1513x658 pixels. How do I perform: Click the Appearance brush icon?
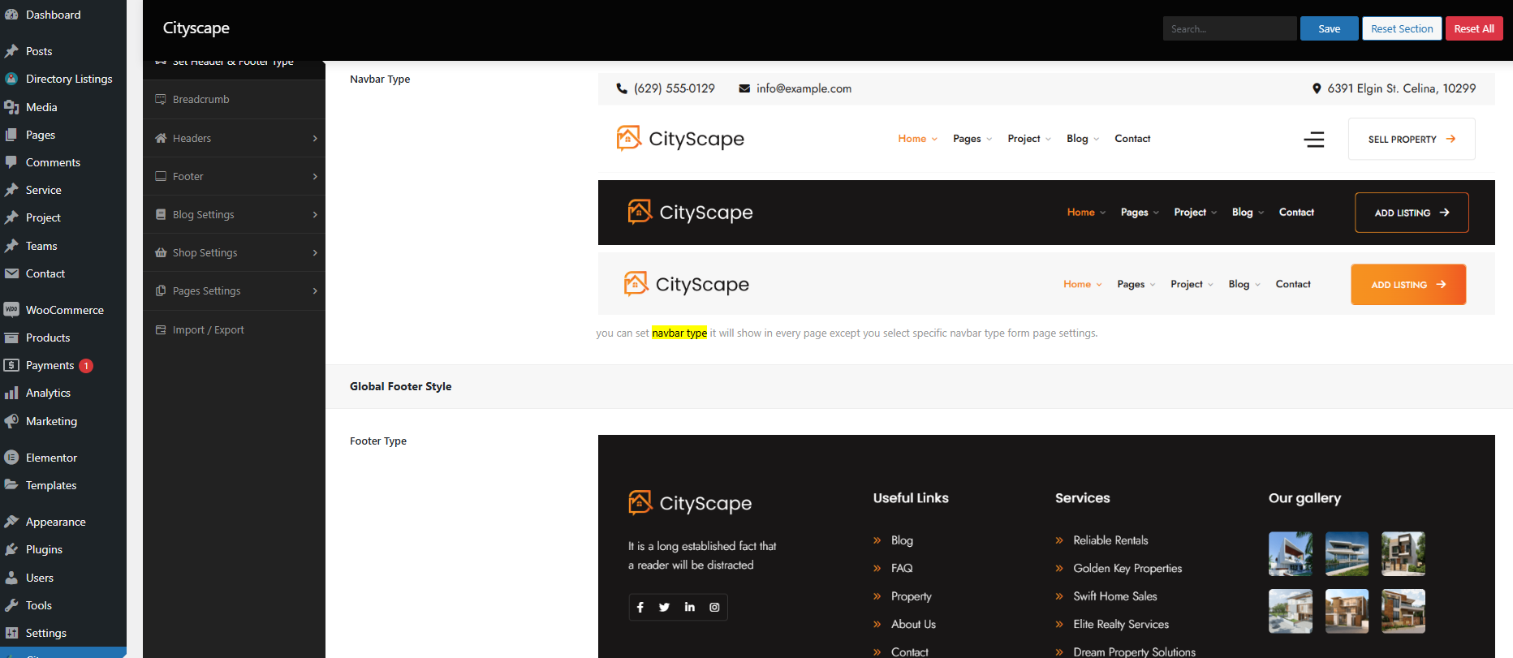point(11,522)
